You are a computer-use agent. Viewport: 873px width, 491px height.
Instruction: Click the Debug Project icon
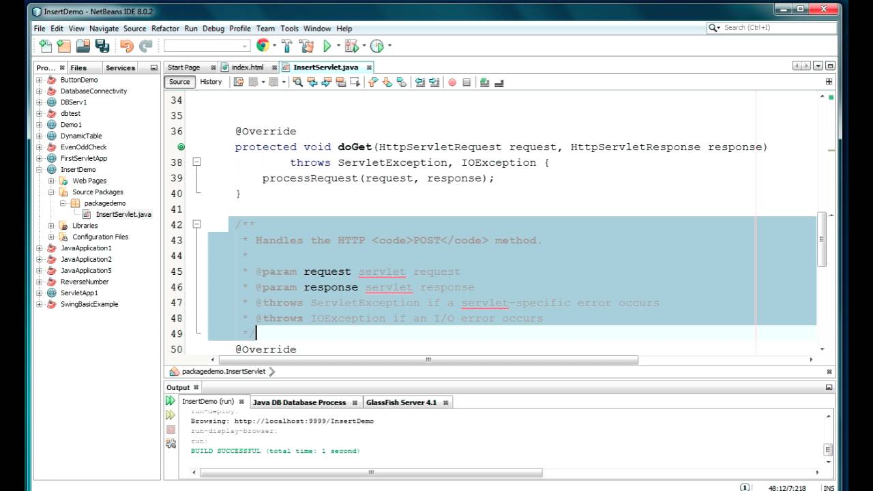point(351,46)
